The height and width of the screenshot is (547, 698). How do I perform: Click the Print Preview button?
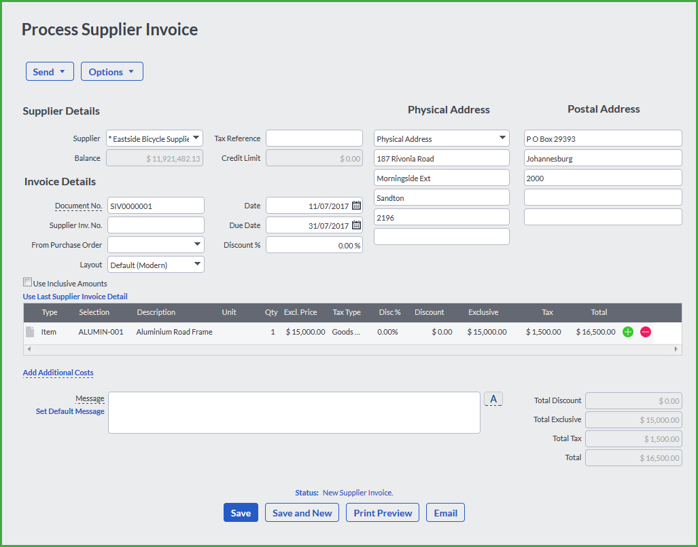click(383, 512)
